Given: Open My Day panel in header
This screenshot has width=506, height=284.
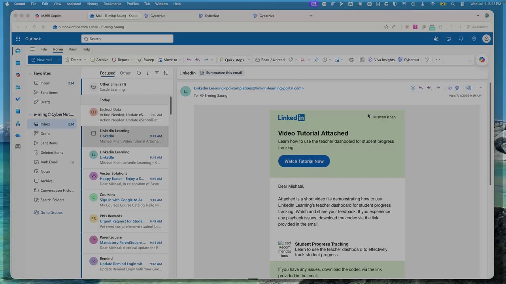Looking at the screenshot, I should tap(448, 39).
